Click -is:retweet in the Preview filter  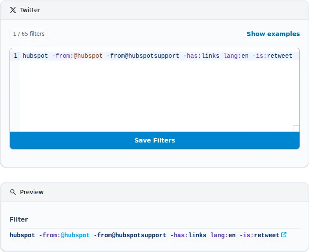[260, 235]
